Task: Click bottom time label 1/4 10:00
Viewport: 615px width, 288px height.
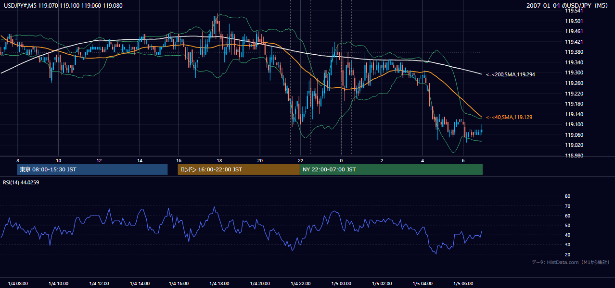Action: click(x=58, y=283)
